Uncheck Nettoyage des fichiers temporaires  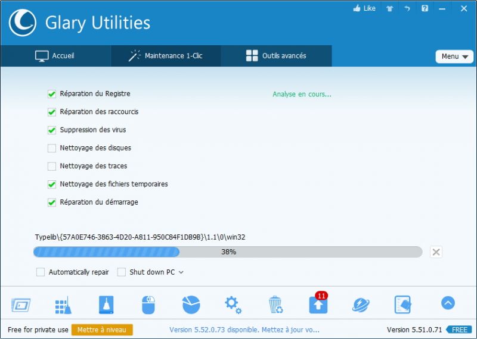(x=52, y=184)
